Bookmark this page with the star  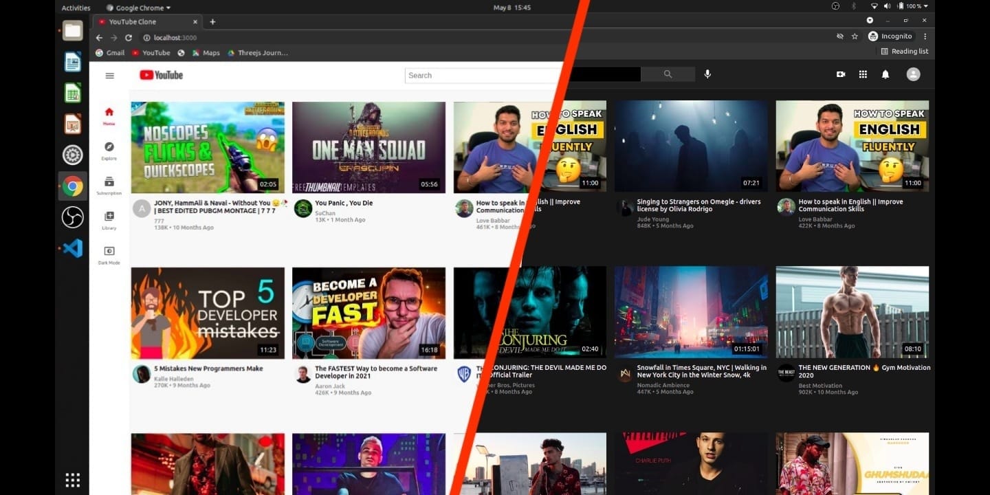(855, 36)
